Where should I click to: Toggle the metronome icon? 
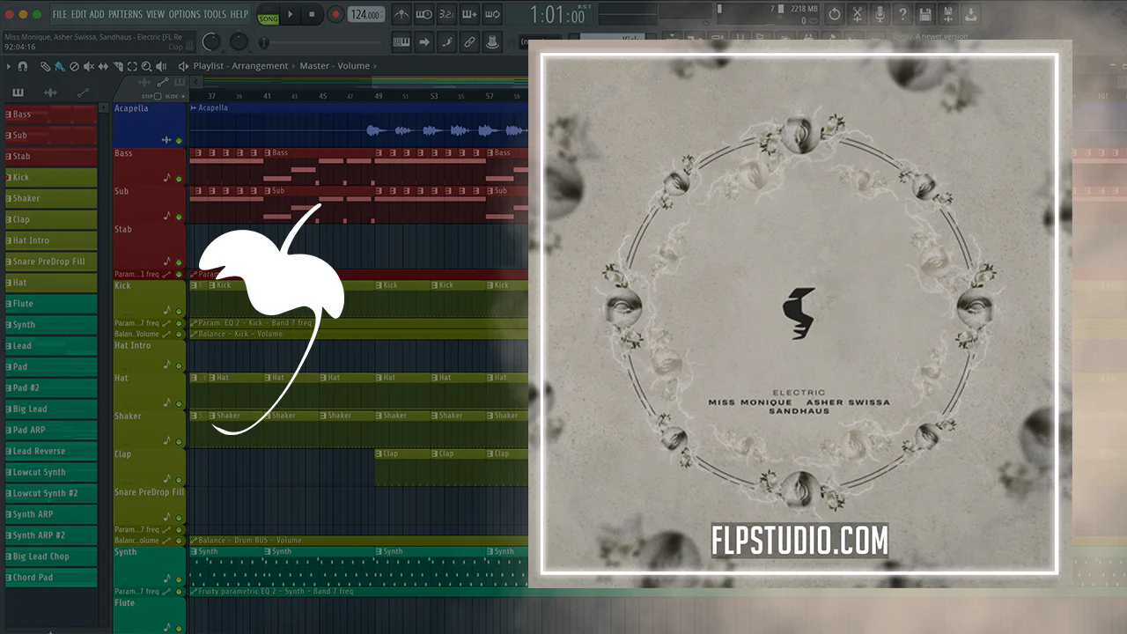(x=401, y=15)
